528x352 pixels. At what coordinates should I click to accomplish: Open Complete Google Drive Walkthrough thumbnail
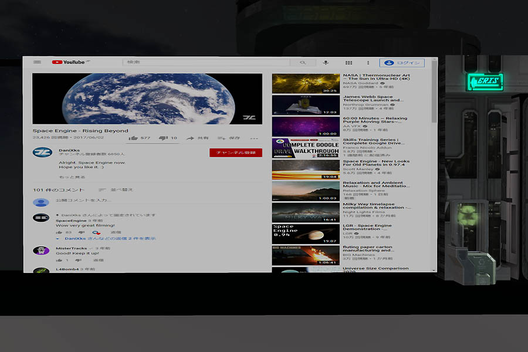[306, 148]
